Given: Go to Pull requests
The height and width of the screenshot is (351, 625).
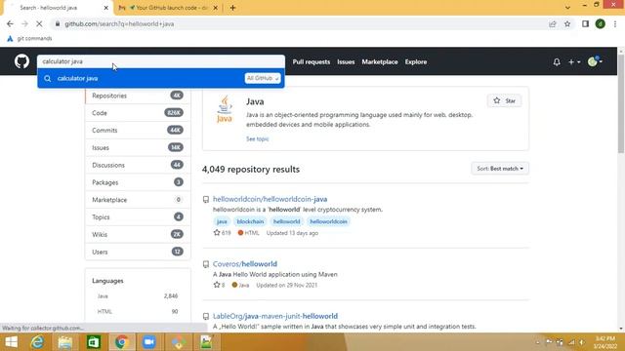Looking at the screenshot, I should pos(312,62).
